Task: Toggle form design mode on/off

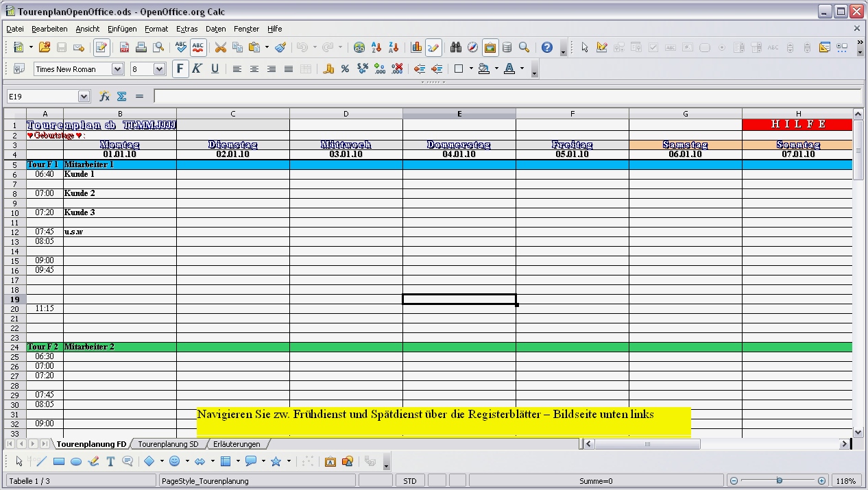Action: (602, 47)
